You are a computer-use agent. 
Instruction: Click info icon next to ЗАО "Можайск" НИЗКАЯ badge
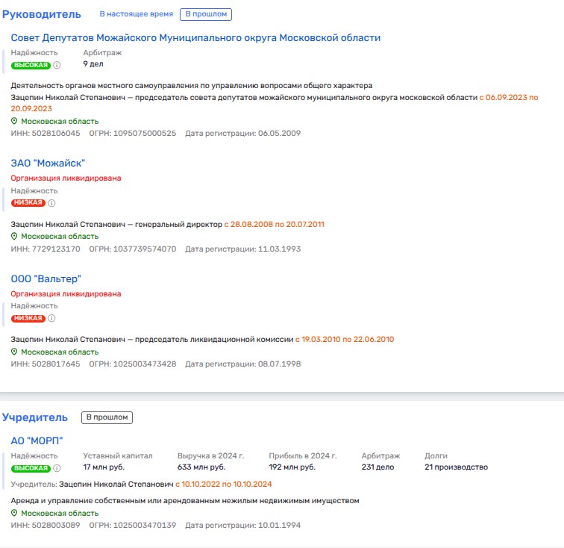coord(51,203)
